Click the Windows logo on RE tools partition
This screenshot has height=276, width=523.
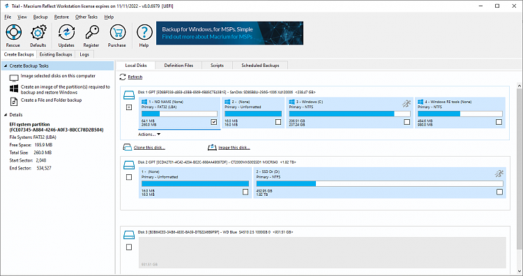point(420,102)
